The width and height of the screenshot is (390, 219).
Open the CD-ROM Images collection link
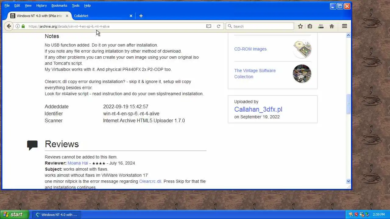click(250, 49)
